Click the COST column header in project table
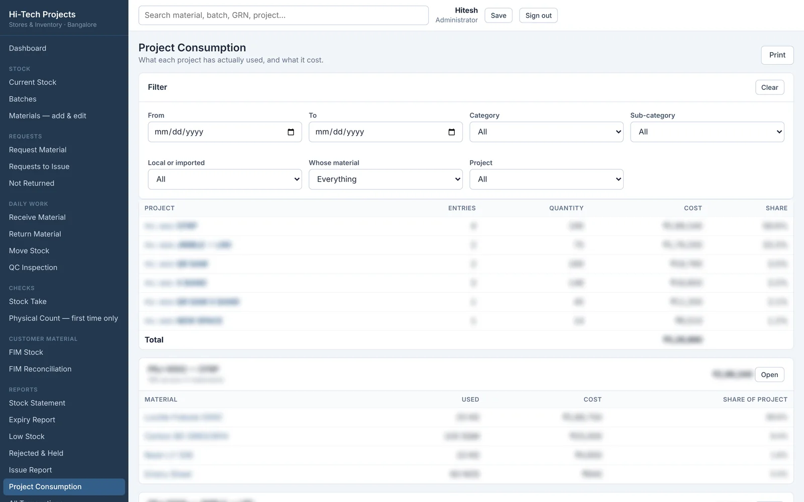 click(x=692, y=208)
